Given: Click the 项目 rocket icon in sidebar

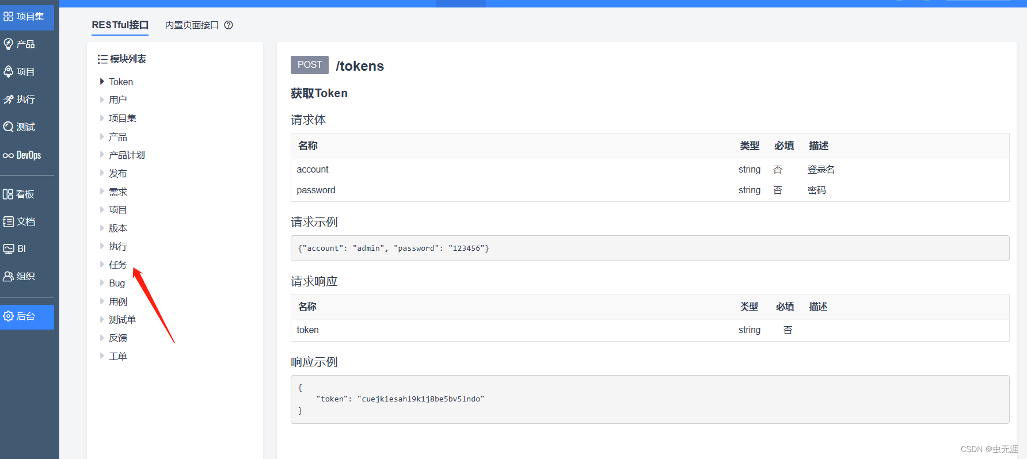Looking at the screenshot, I should 8,71.
